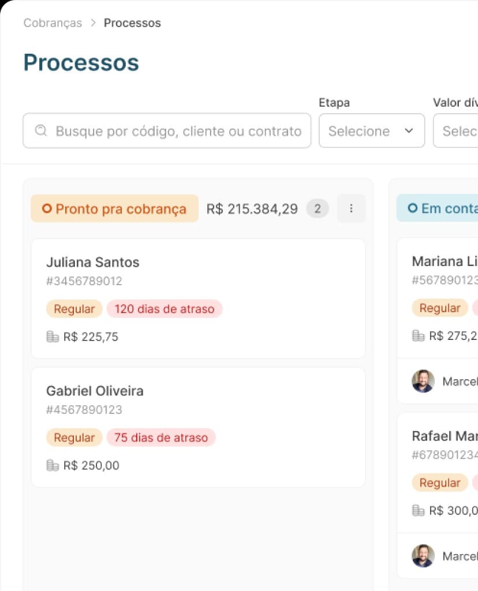Click the 120 dias de atraso badge

click(x=165, y=309)
